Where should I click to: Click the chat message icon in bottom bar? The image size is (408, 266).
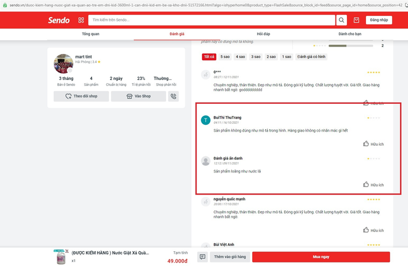pyautogui.click(x=202, y=257)
